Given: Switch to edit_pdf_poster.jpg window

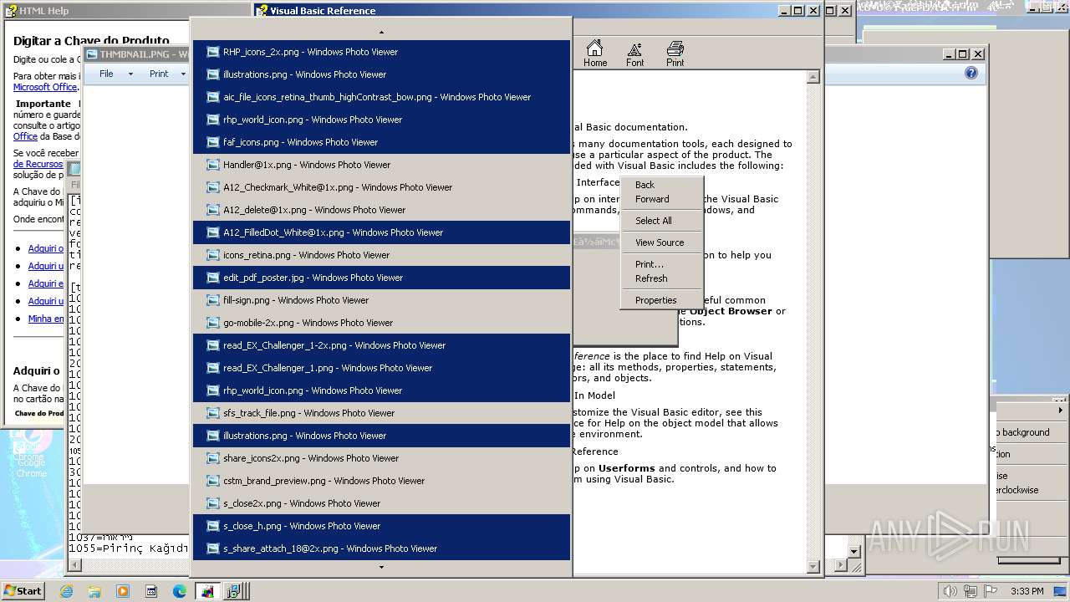Looking at the screenshot, I should [381, 278].
